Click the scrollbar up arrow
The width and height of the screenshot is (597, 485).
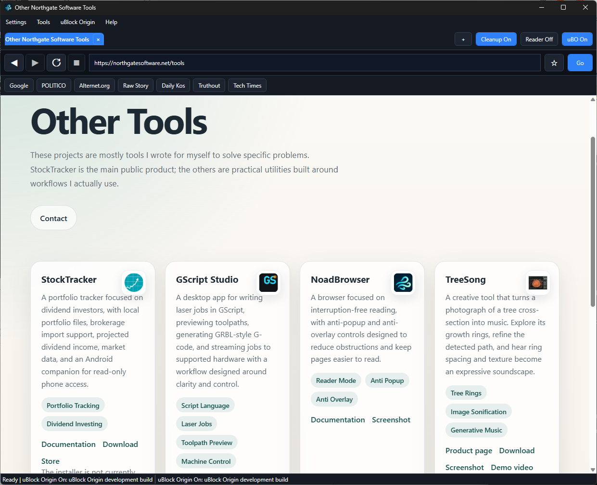(593, 99)
